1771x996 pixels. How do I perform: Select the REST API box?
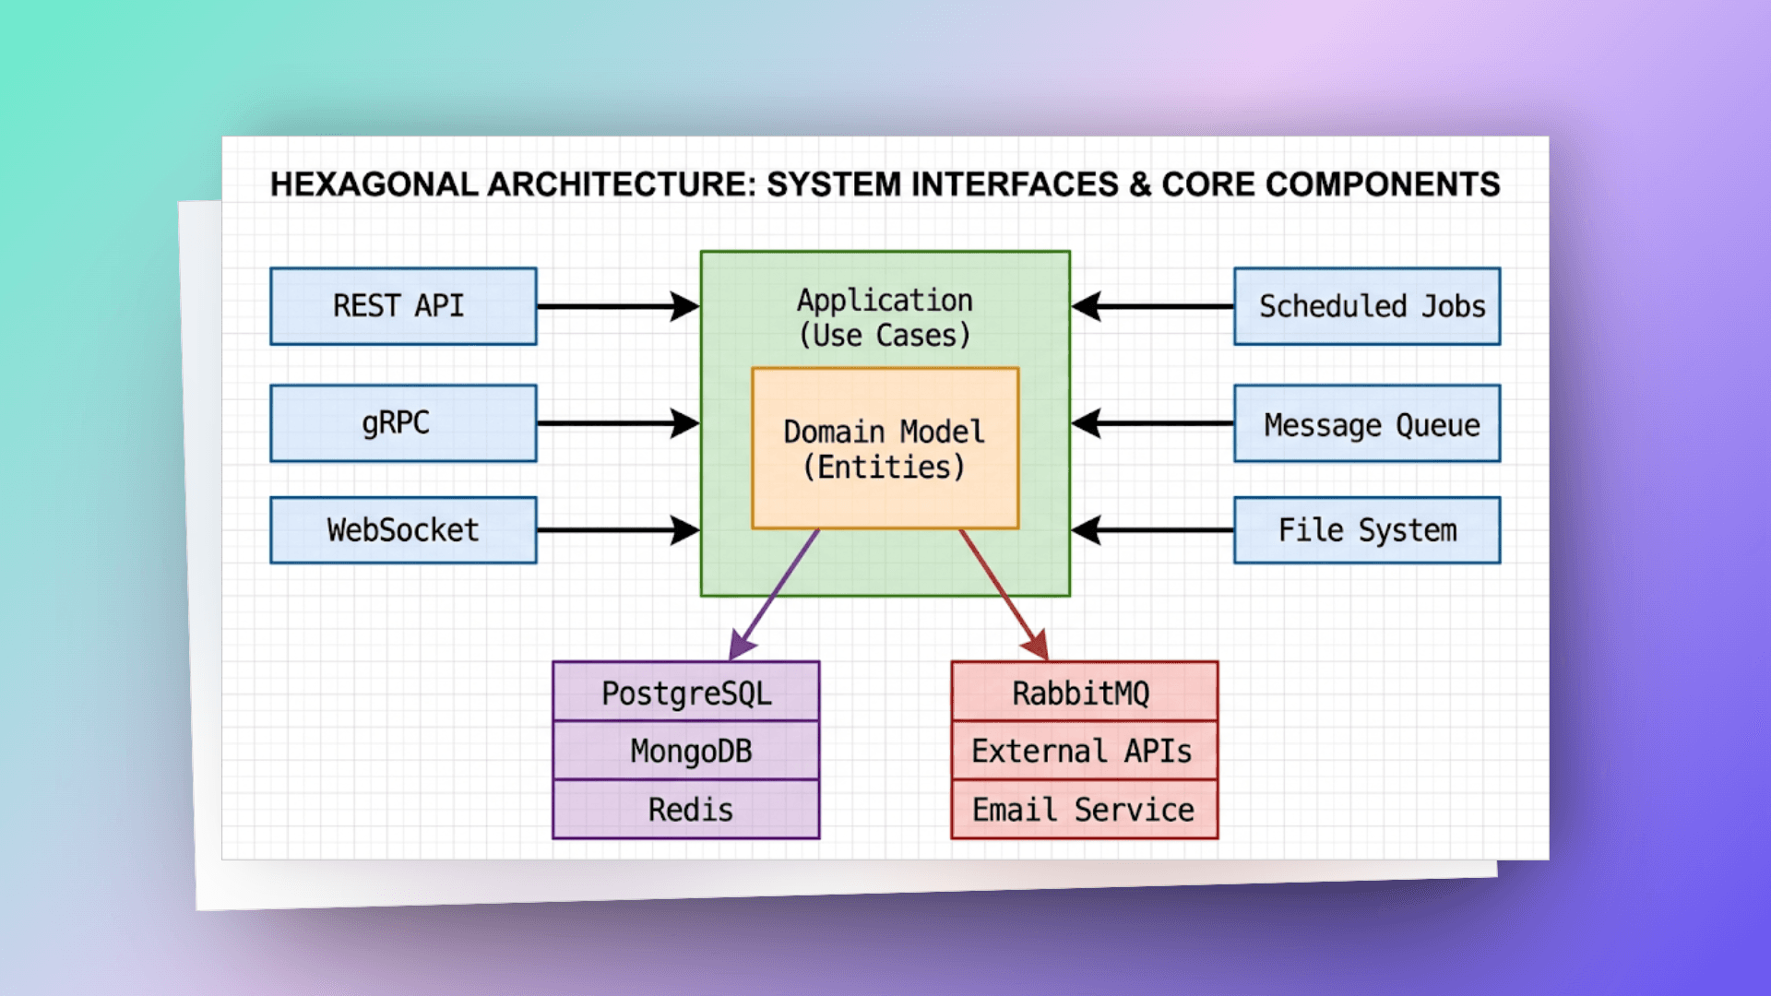pyautogui.click(x=403, y=306)
